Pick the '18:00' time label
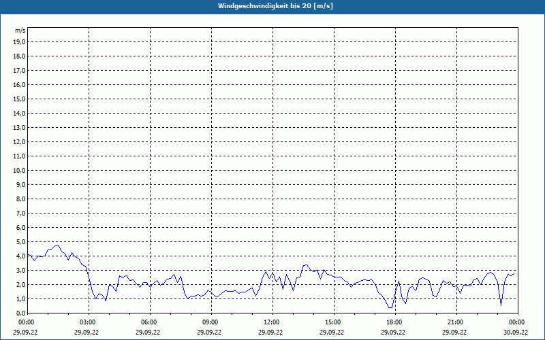545x340 pixels. coord(395,322)
